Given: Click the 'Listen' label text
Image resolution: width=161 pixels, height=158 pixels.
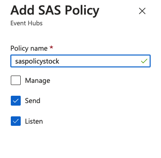Looking at the screenshot, I should coord(34,121).
